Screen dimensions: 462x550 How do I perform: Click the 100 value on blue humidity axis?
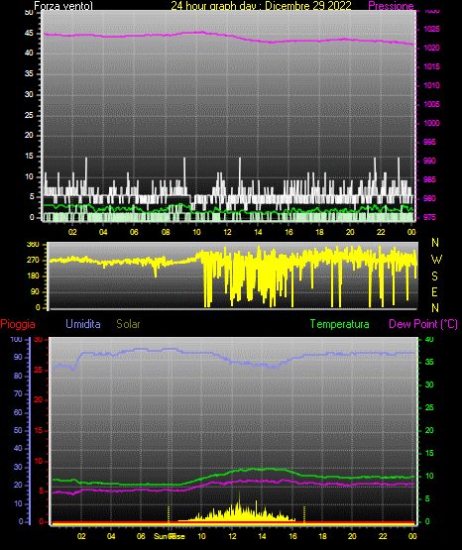(17, 339)
